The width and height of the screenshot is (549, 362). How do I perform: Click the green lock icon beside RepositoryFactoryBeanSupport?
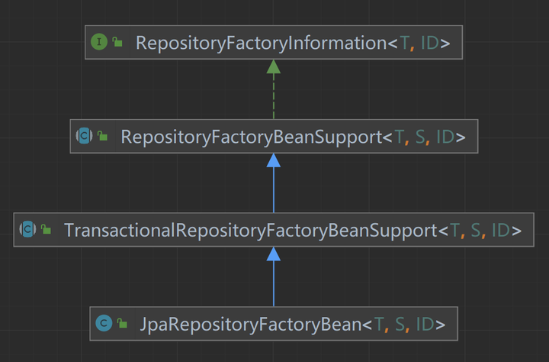click(103, 137)
